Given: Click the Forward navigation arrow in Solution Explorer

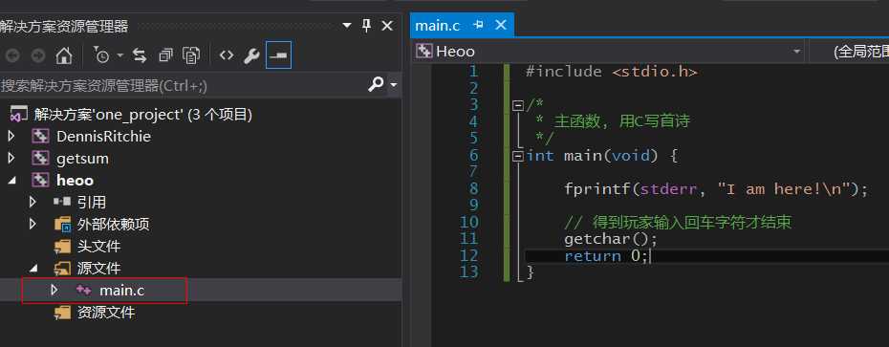Looking at the screenshot, I should click(x=38, y=55).
